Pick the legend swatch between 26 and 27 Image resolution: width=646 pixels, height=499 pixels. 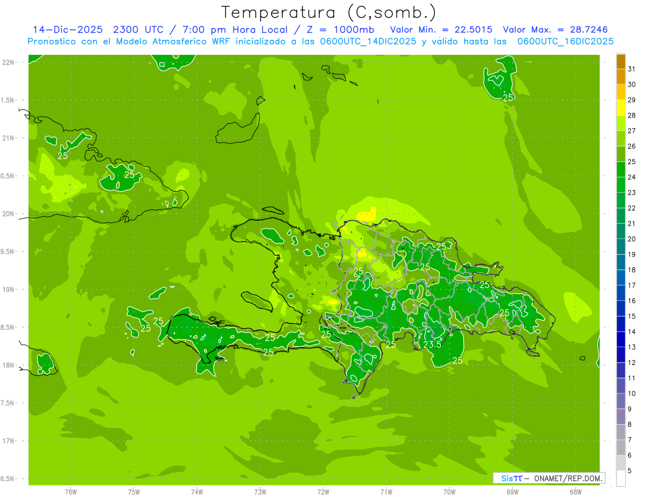[621, 138]
